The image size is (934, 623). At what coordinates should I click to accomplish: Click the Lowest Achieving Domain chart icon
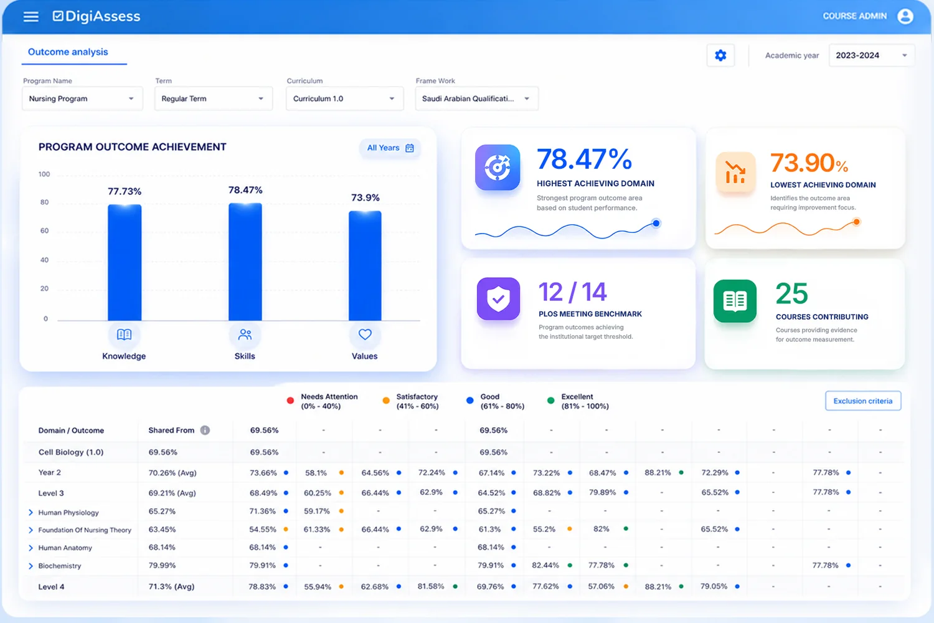pyautogui.click(x=735, y=173)
